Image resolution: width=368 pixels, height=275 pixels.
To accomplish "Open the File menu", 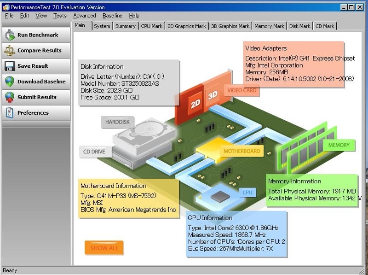I will tap(9, 16).
